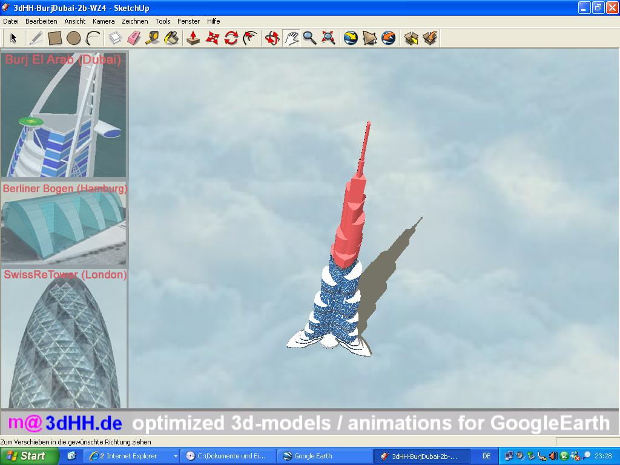The height and width of the screenshot is (465, 620).
Task: Open the Fenster menu
Action: click(189, 21)
